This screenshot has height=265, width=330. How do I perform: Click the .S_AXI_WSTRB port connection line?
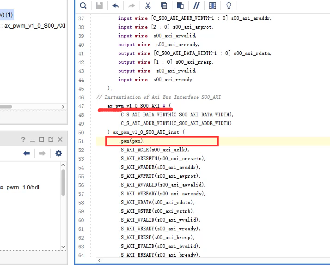[156, 211]
